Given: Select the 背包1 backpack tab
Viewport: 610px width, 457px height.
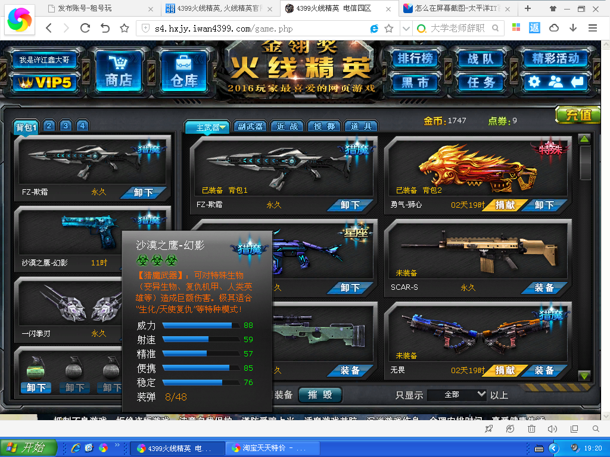Looking at the screenshot, I should coord(26,127).
